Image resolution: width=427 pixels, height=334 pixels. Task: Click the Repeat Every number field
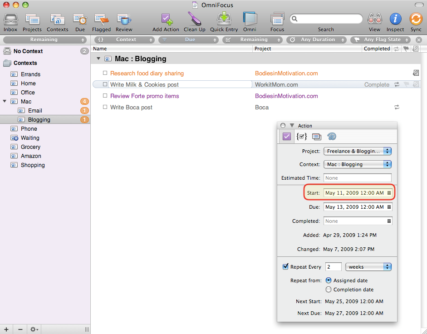click(334, 267)
